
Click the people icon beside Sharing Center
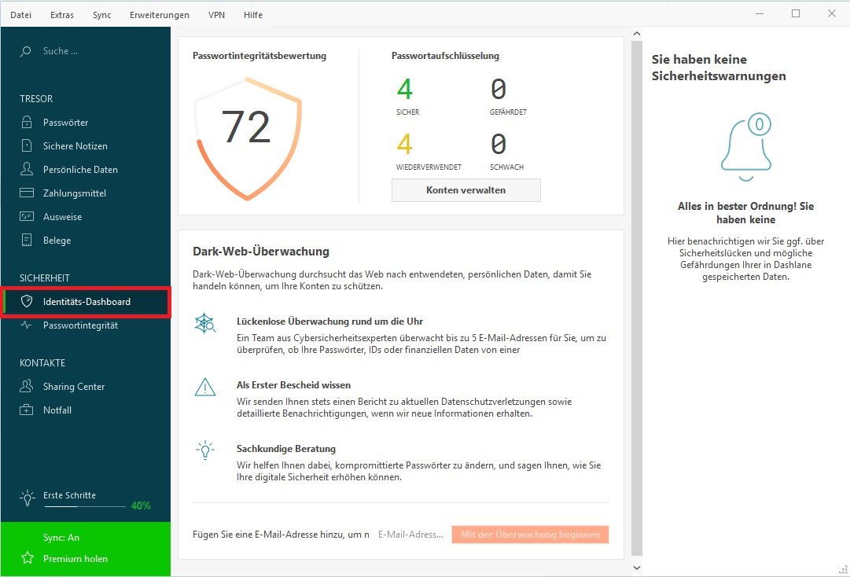27,386
